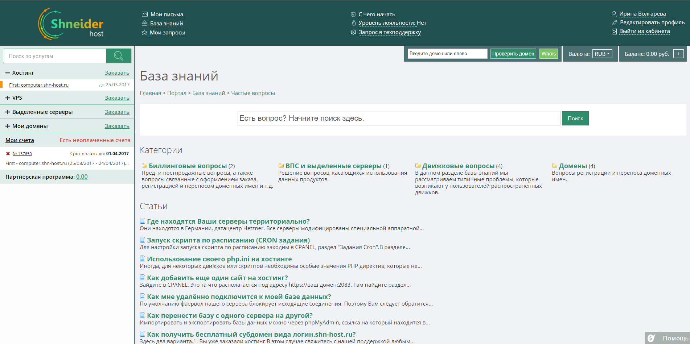Open База знаний in top menu
The width and height of the screenshot is (690, 344).
pos(166,23)
